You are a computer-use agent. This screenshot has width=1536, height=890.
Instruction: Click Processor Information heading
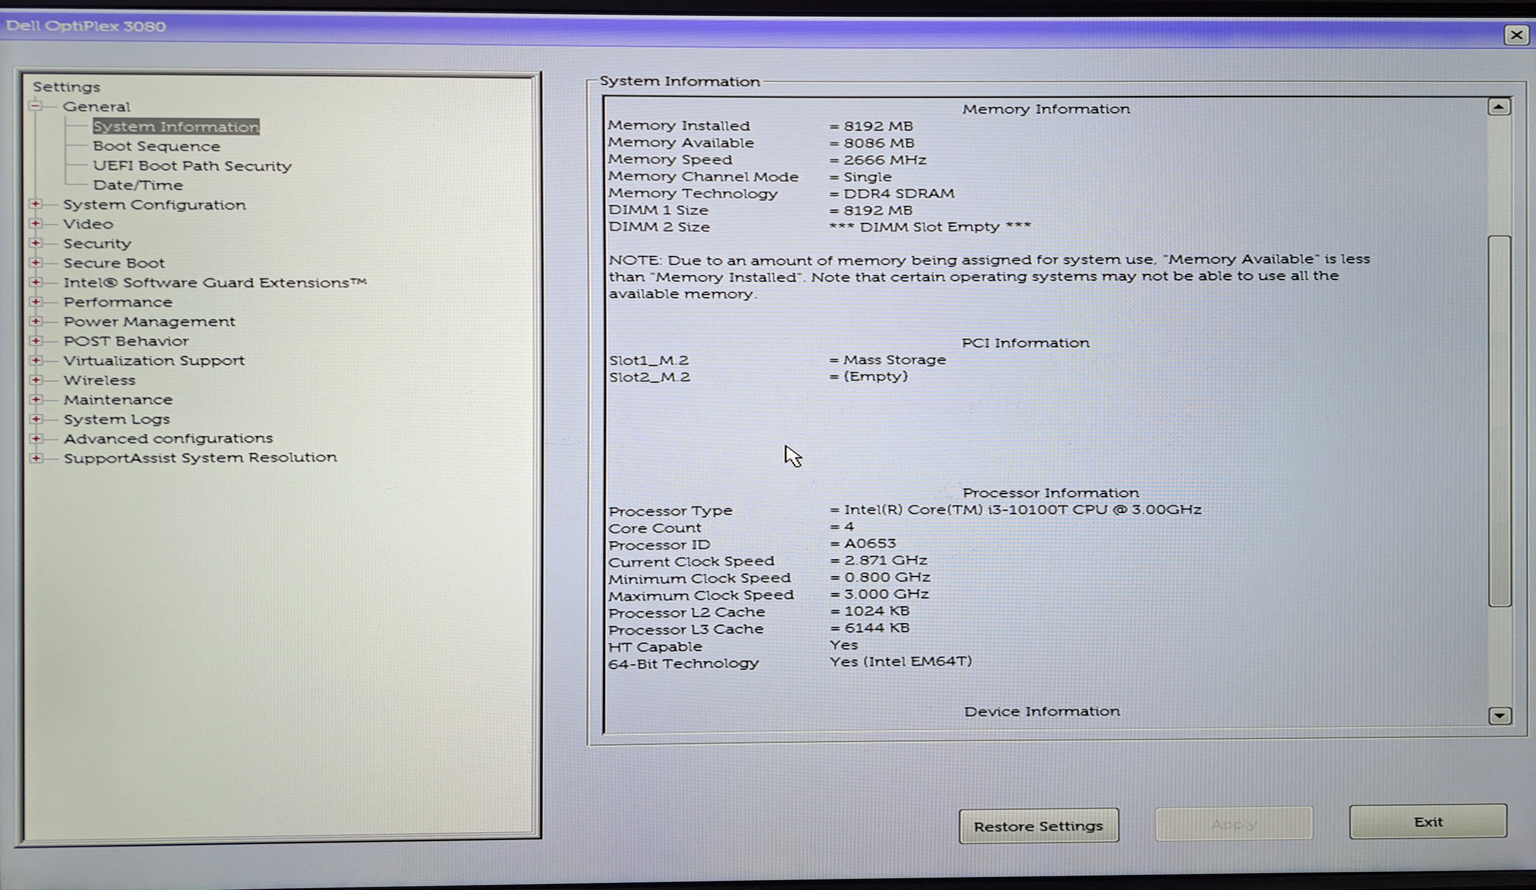(1050, 493)
